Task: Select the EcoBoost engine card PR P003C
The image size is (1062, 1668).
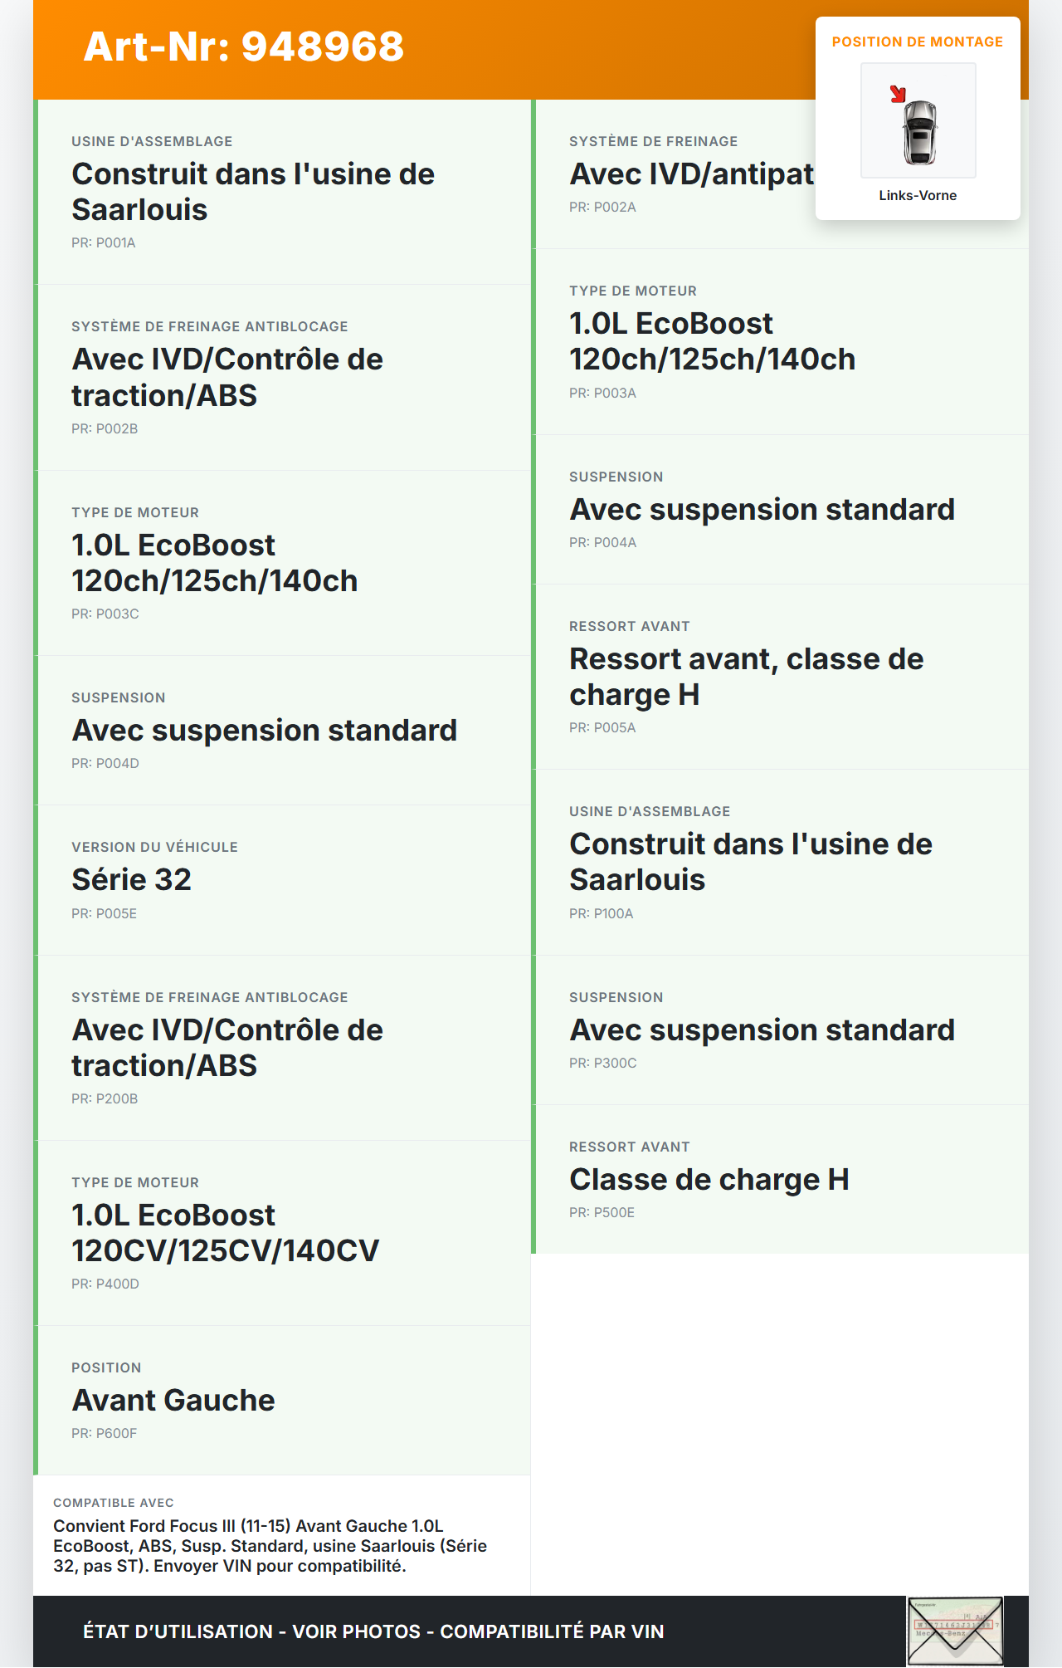Action: tap(282, 564)
